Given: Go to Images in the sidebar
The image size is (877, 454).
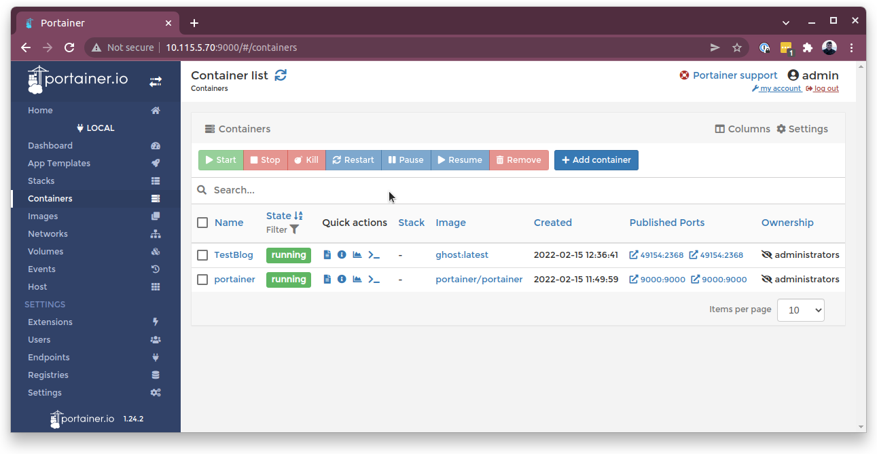Looking at the screenshot, I should (x=43, y=216).
